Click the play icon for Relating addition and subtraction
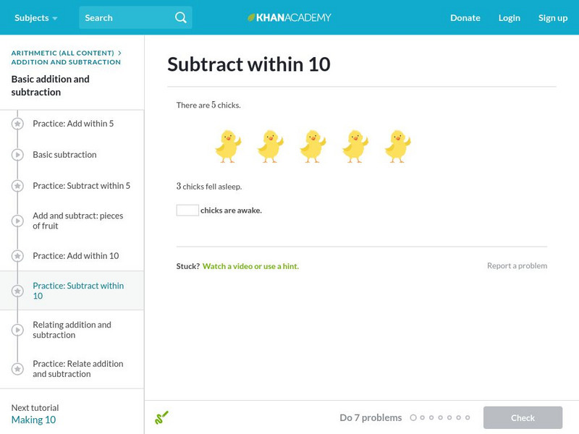579x434 pixels. point(16,330)
